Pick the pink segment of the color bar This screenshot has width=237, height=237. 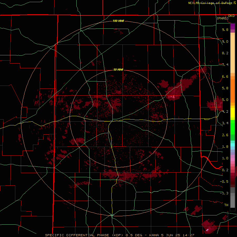[x=233, y=160]
